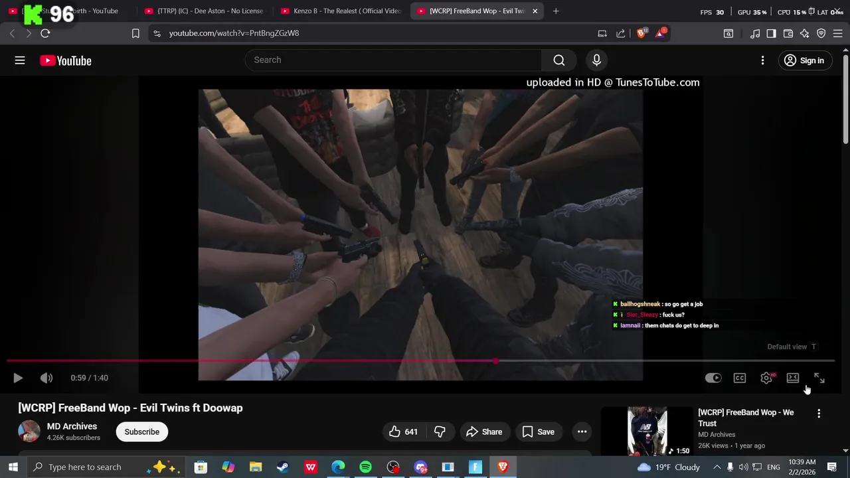Click the address bar URL
Image resolution: width=850 pixels, height=478 pixels.
coord(234,33)
